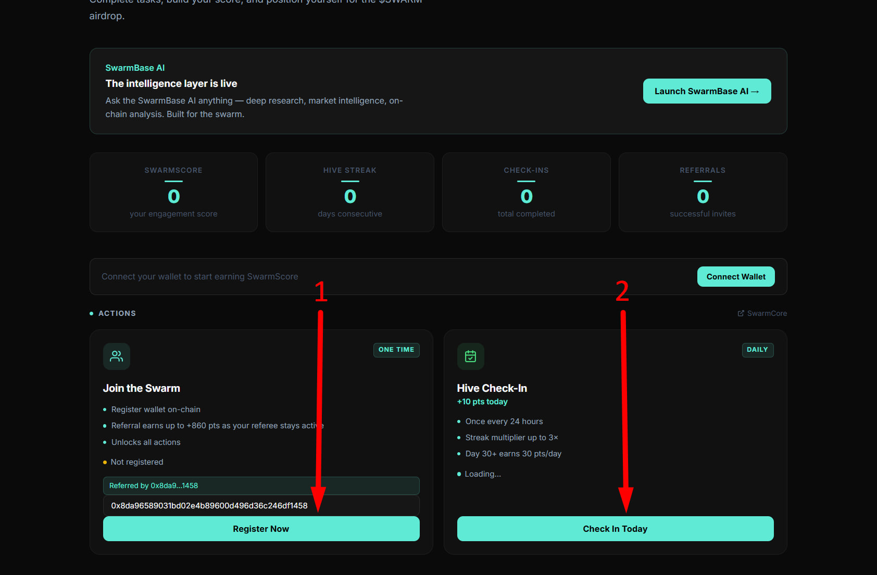This screenshot has width=877, height=575.
Task: Select the Referrals stat card
Action: coord(703,192)
